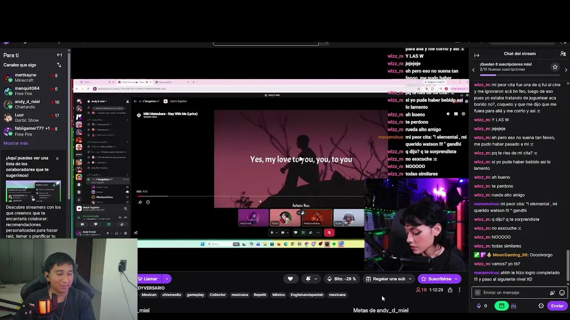Select the Collector tag
Image resolution: width=570 pixels, height=320 pixels.
[218, 295]
